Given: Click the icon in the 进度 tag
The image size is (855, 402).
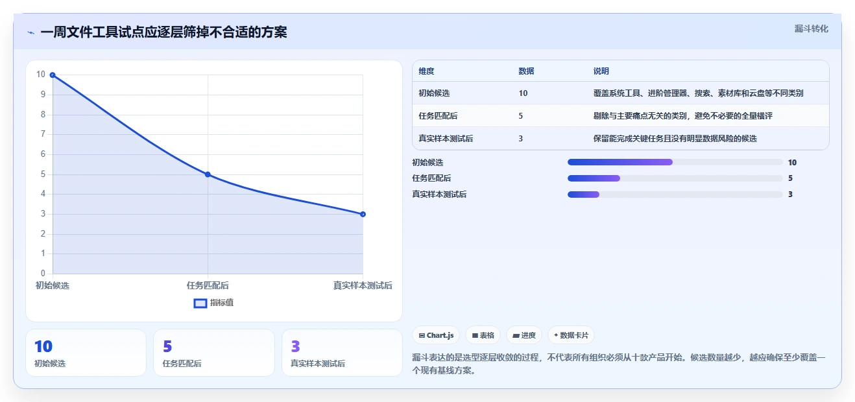Looking at the screenshot, I should 516,336.
